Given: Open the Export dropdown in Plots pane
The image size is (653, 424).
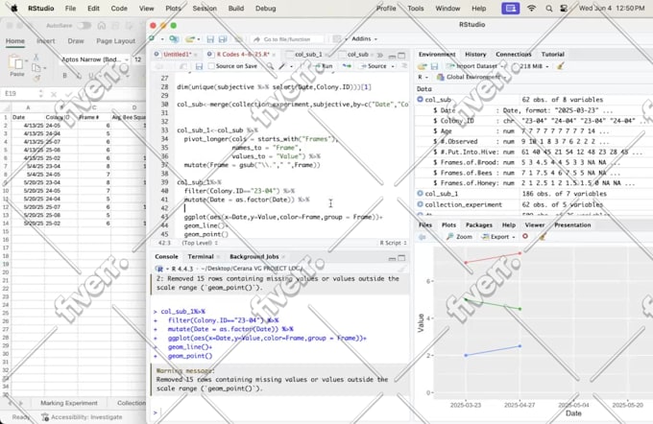Looking at the screenshot, I should pos(498,237).
